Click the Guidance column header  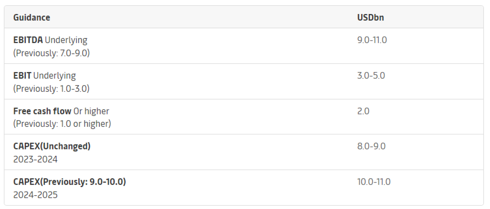pos(32,18)
